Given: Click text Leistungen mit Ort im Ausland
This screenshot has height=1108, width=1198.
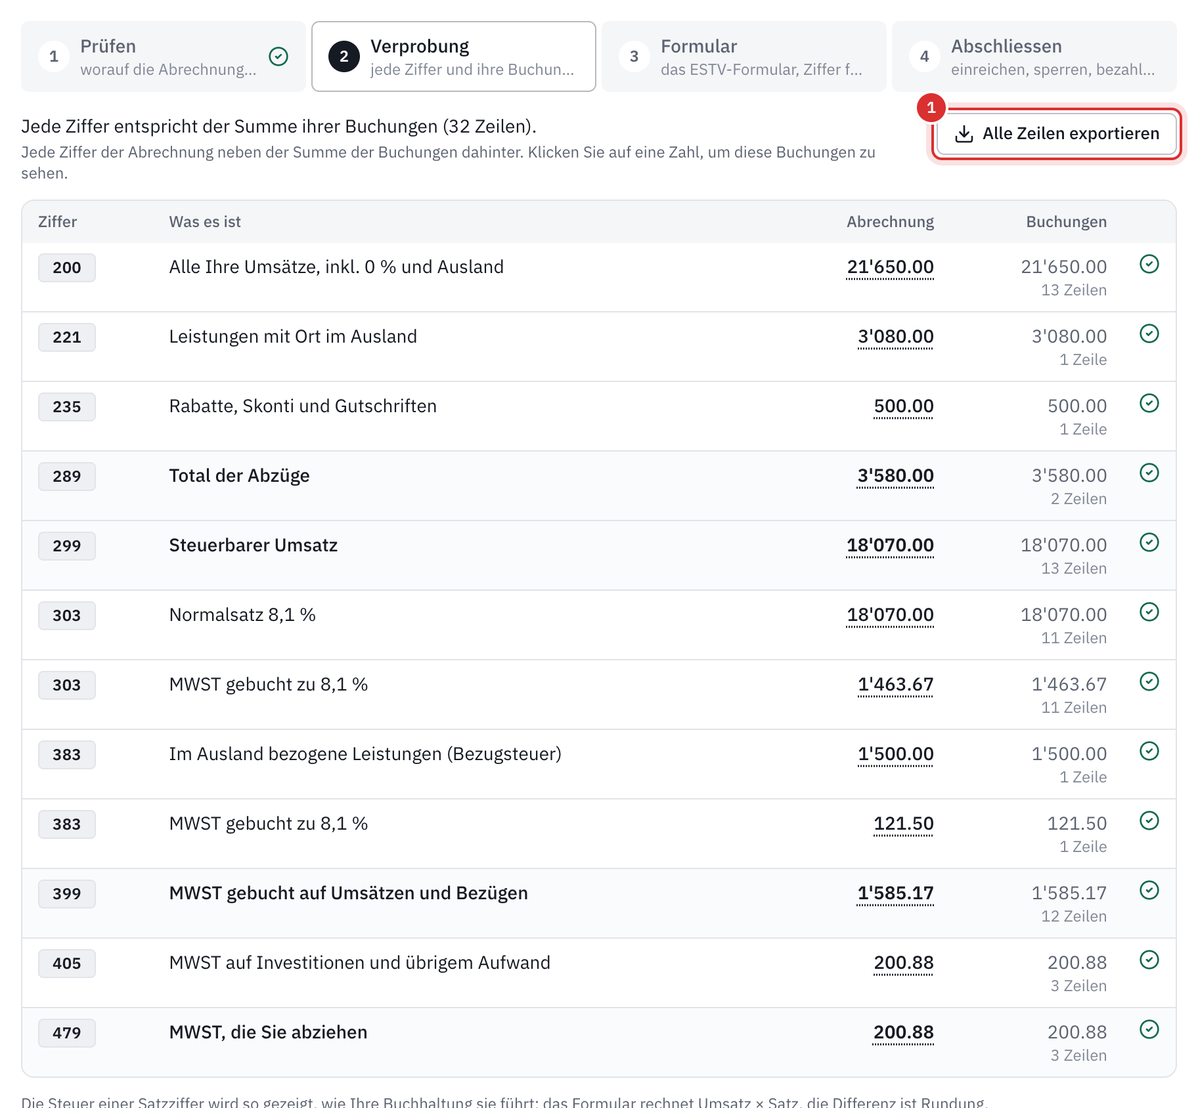Looking at the screenshot, I should (x=293, y=337).
